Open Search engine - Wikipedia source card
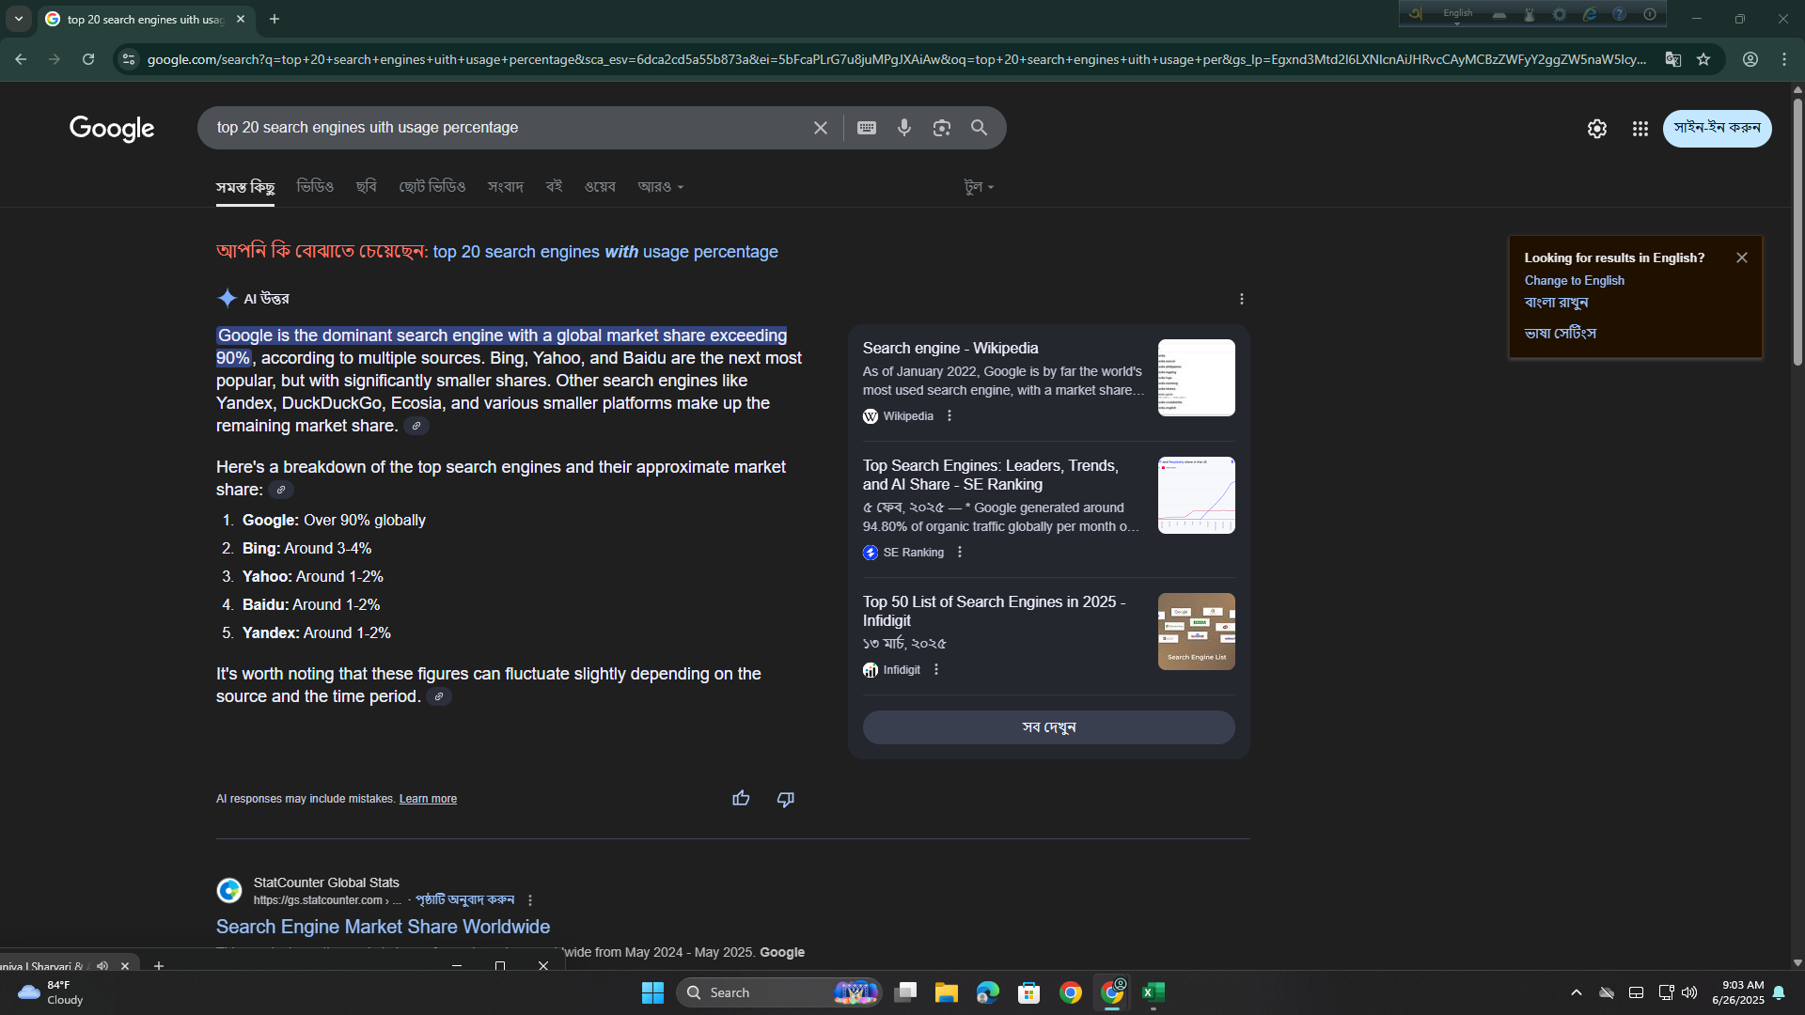 click(950, 349)
